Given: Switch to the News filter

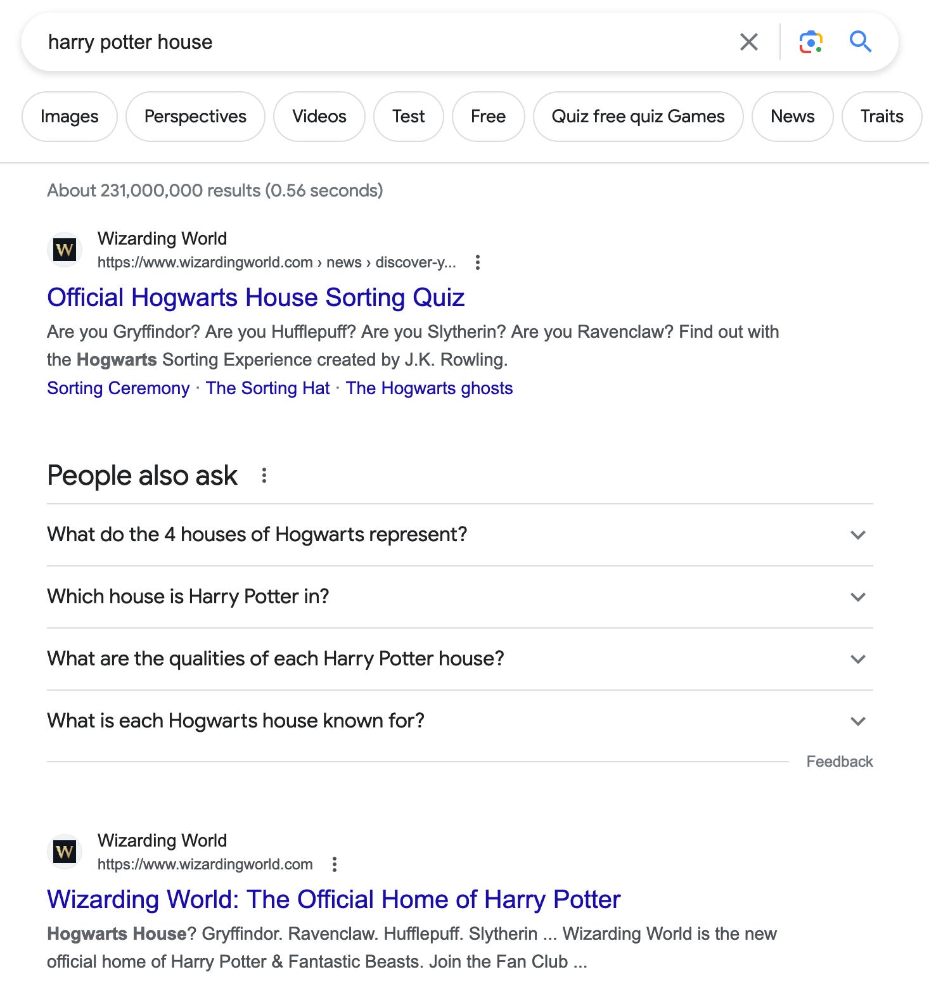Looking at the screenshot, I should (793, 117).
